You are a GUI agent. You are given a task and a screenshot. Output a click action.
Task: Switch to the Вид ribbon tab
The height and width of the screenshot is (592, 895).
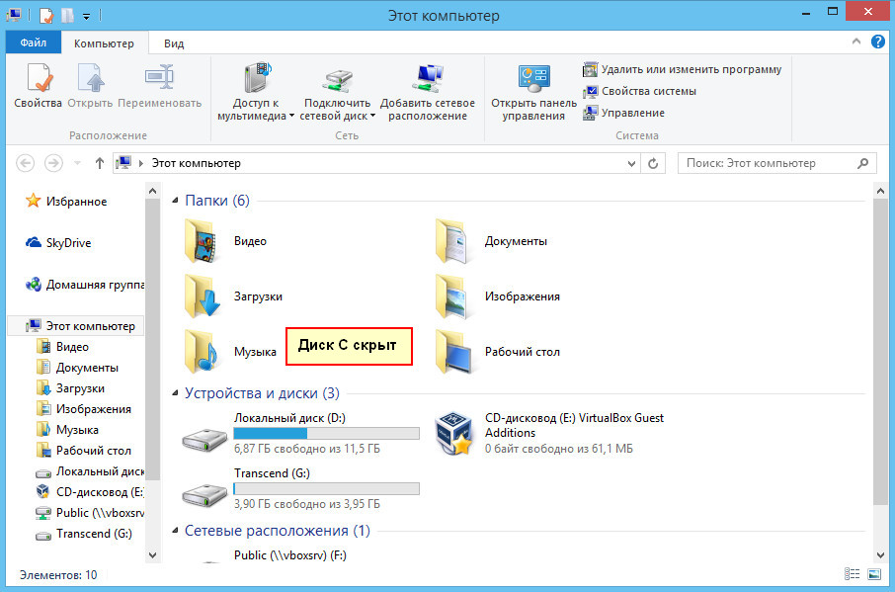[x=174, y=43]
